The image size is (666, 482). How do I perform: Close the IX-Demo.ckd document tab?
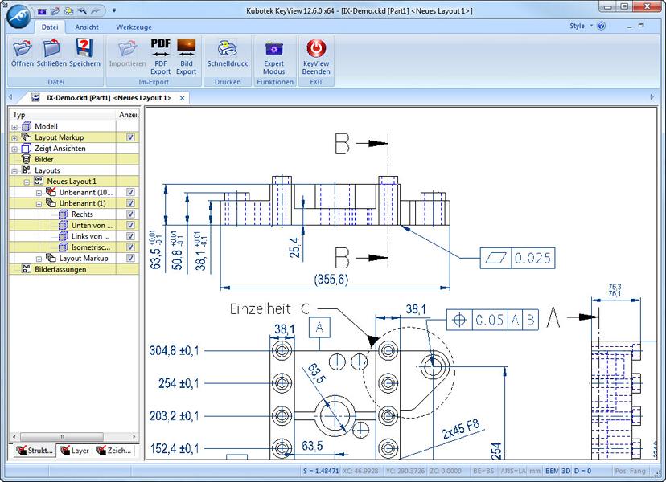[183, 98]
